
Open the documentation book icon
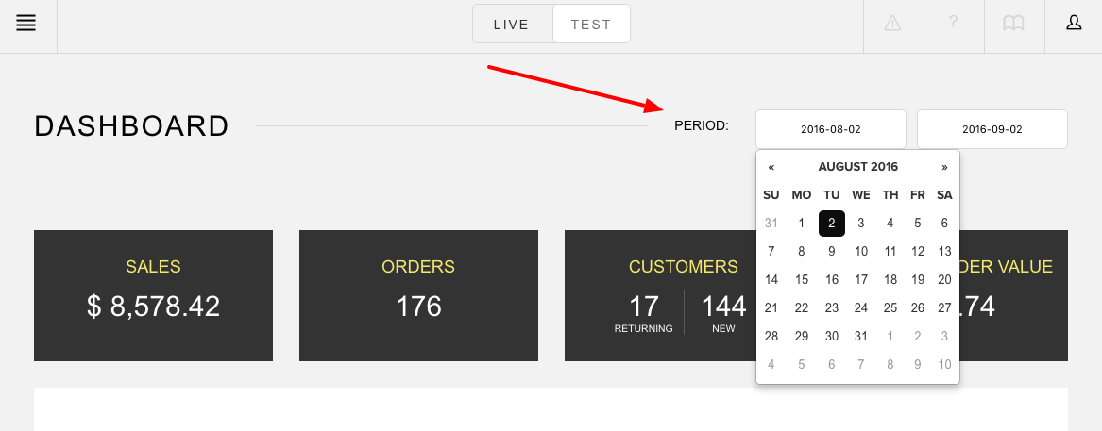(x=1013, y=24)
